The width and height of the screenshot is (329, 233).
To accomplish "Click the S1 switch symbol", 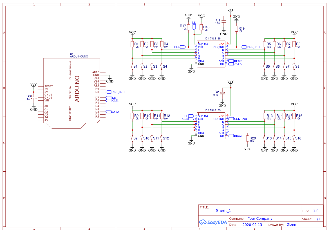I will point(132,67).
